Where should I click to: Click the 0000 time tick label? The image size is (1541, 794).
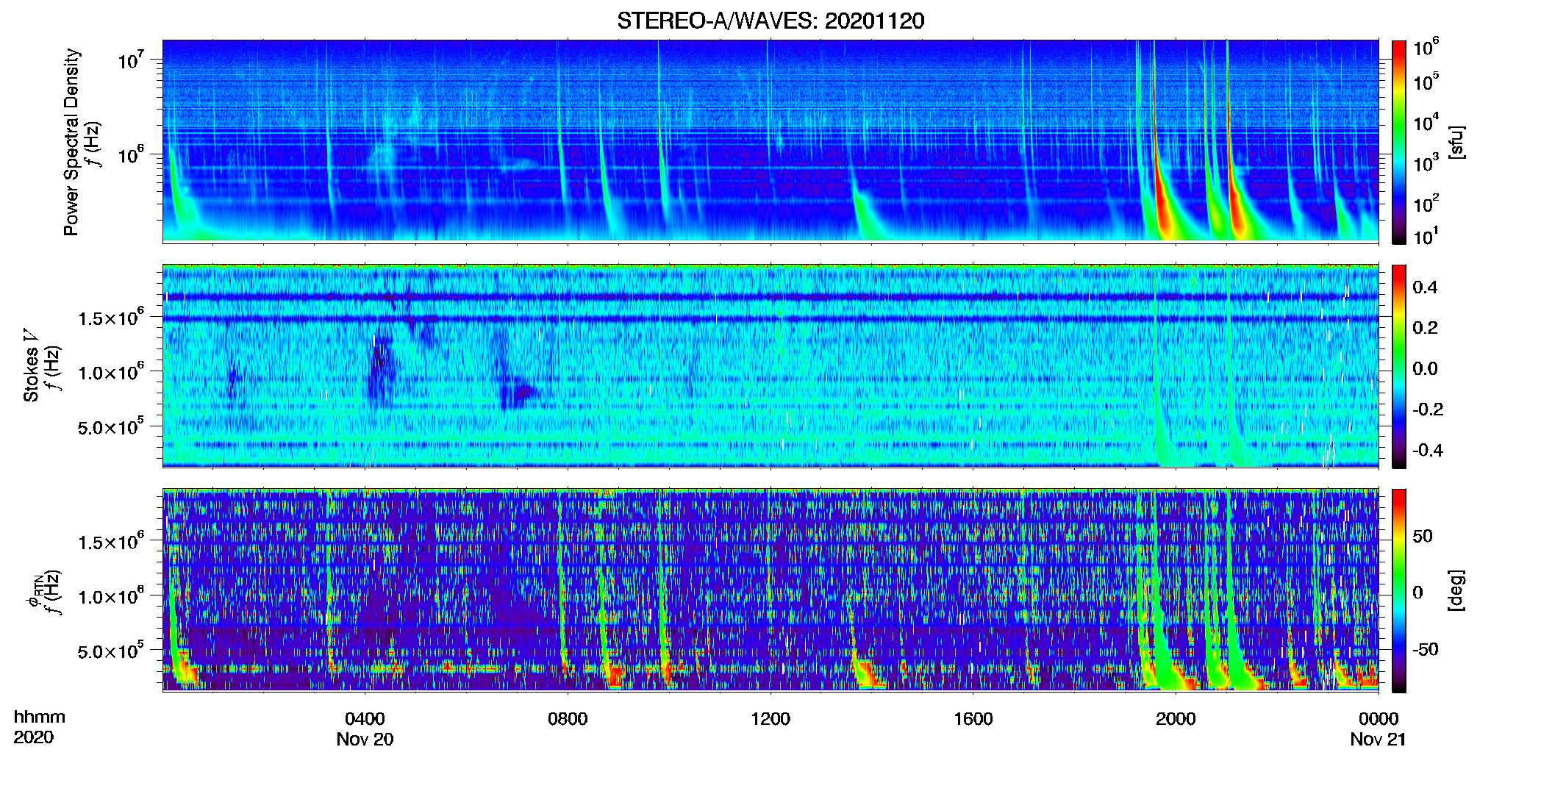click(1379, 718)
